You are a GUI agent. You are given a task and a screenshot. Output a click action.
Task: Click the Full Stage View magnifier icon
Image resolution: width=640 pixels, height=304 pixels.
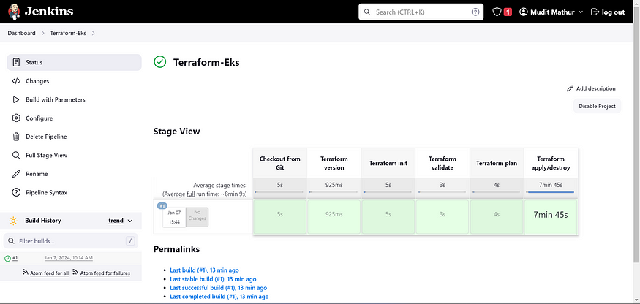[16, 156]
